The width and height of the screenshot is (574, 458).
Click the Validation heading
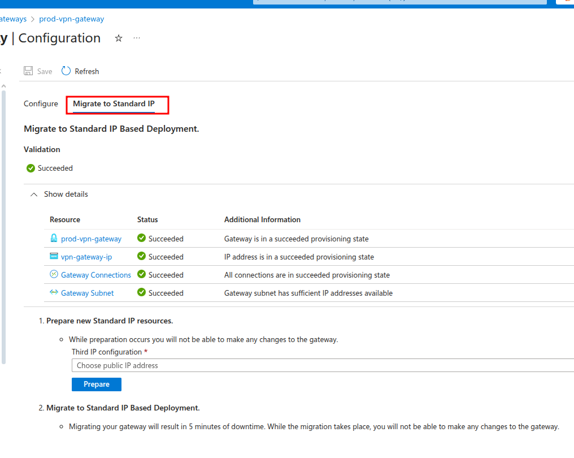[42, 149]
